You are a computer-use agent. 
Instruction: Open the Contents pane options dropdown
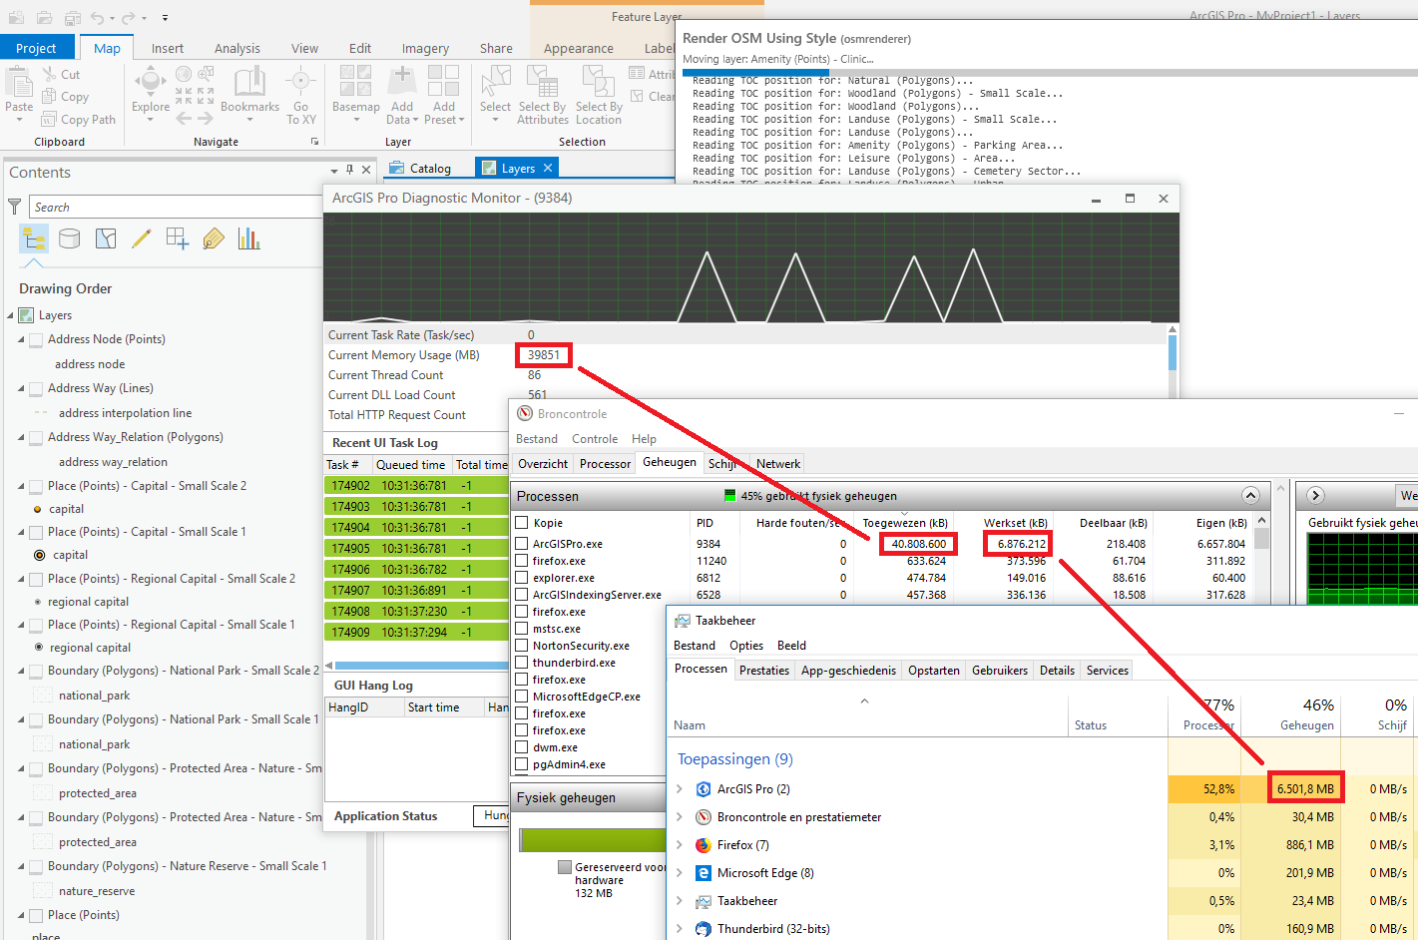[x=334, y=171]
